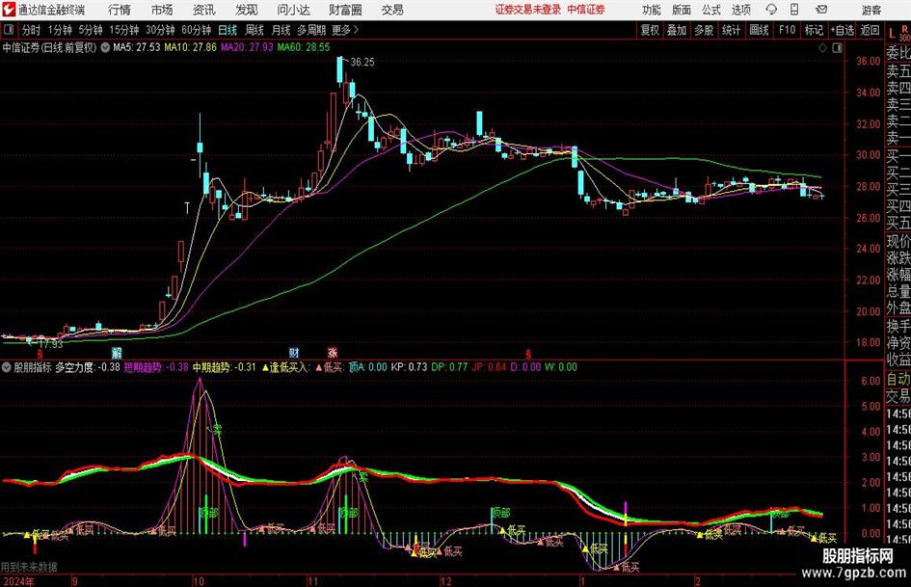Open the 版面 menu

coord(682,10)
